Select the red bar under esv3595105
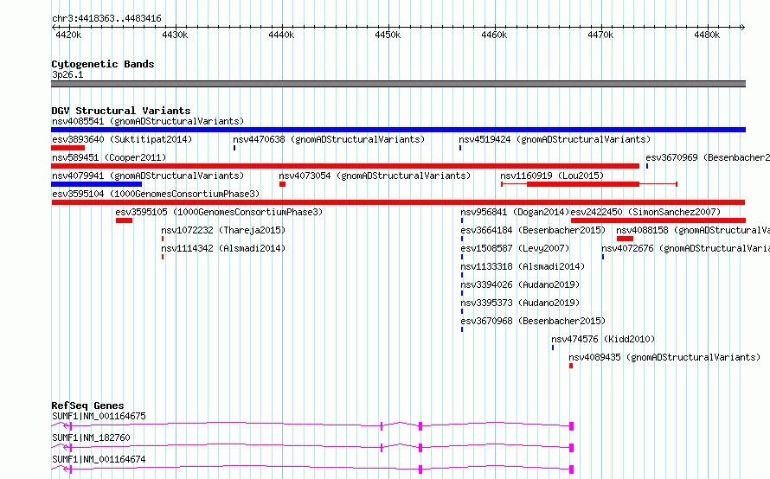This screenshot has height=479, width=770. pyautogui.click(x=125, y=220)
